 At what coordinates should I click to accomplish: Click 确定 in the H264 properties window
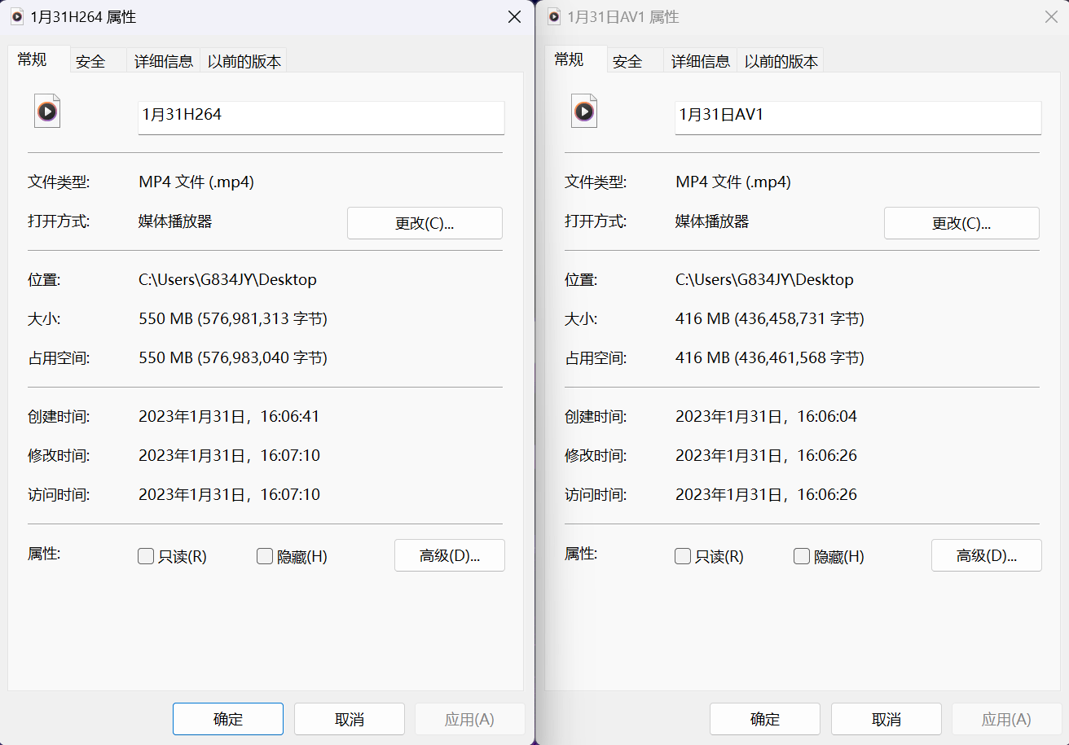tap(228, 719)
